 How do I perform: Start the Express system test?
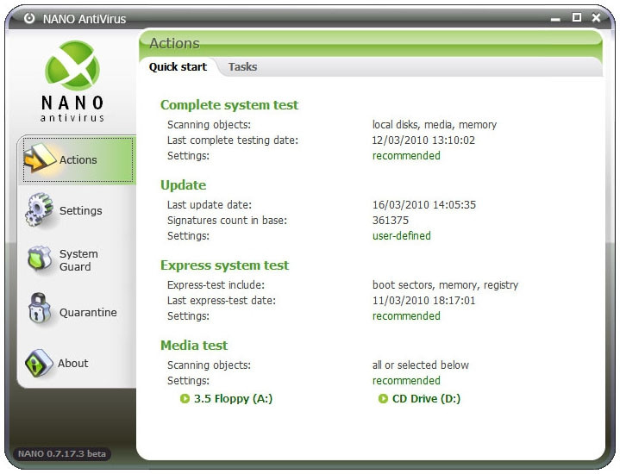tap(224, 265)
